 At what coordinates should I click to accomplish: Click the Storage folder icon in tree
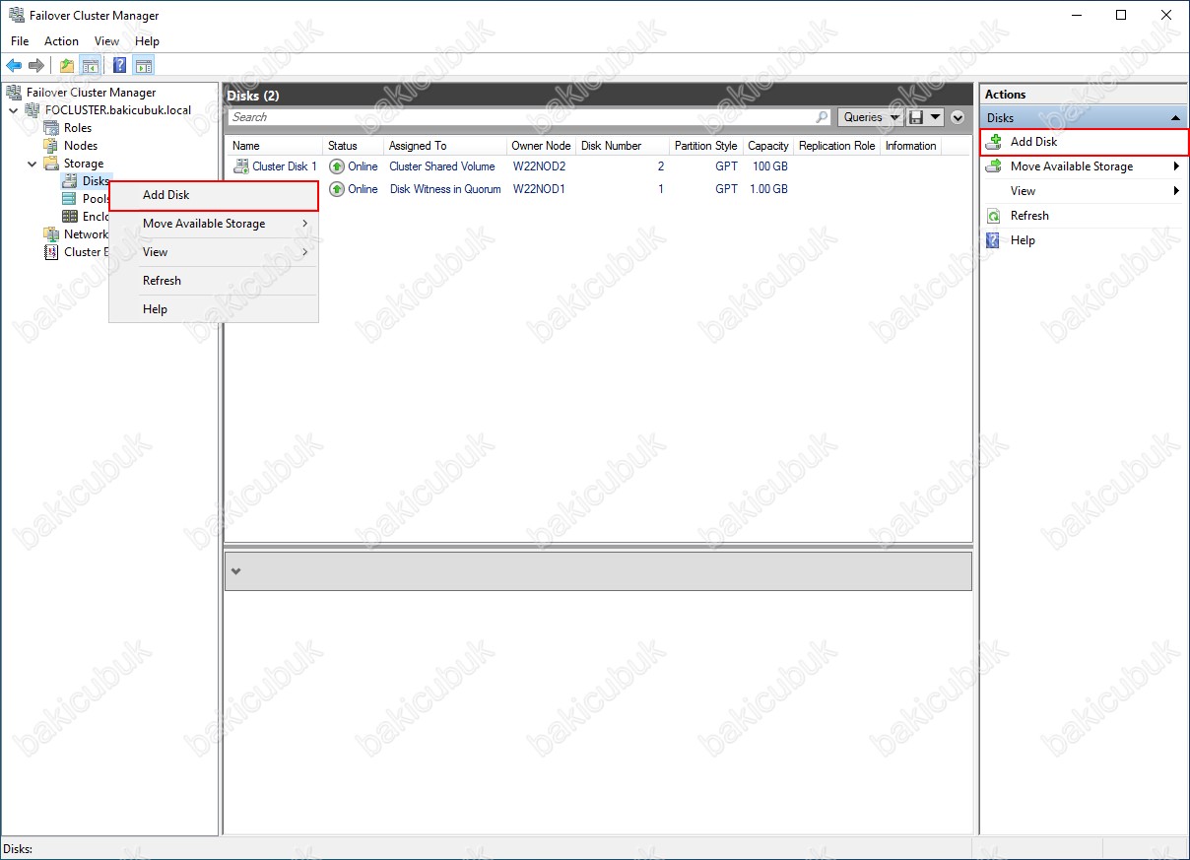(x=51, y=164)
